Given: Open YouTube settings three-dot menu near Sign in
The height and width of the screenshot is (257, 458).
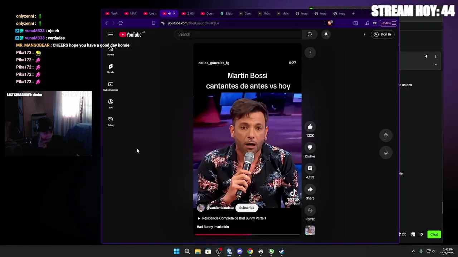Looking at the screenshot, I should point(364,34).
